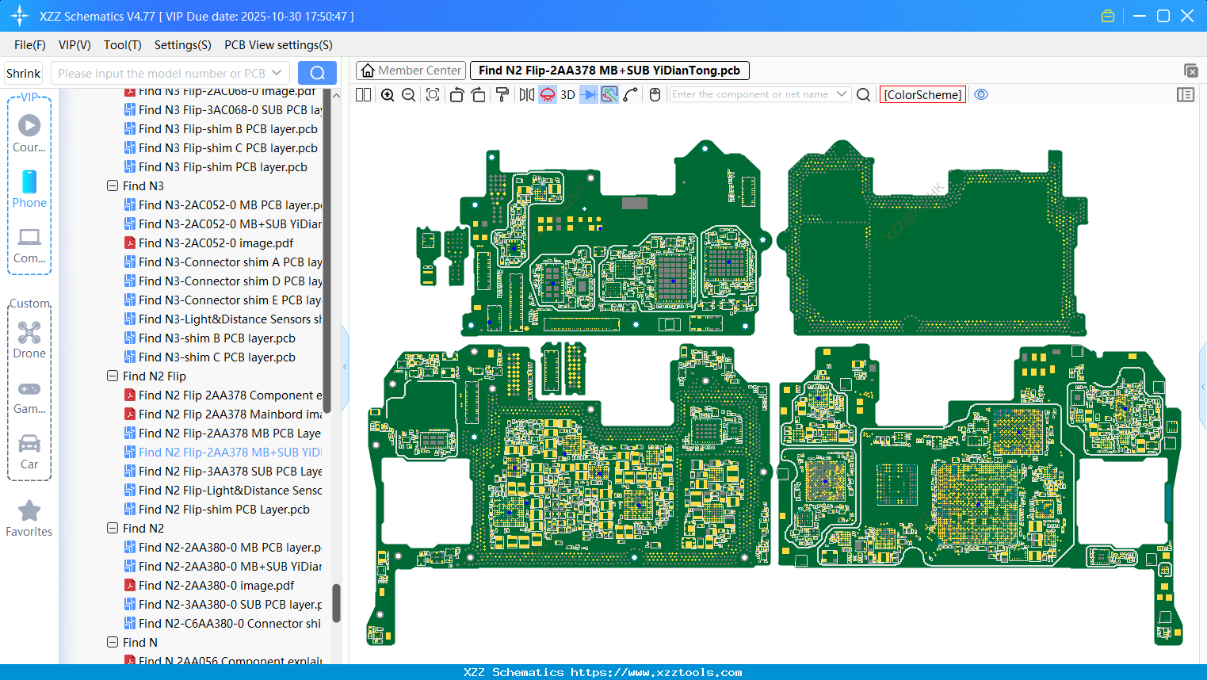The width and height of the screenshot is (1207, 680).
Task: Open the File menu
Action: (29, 45)
